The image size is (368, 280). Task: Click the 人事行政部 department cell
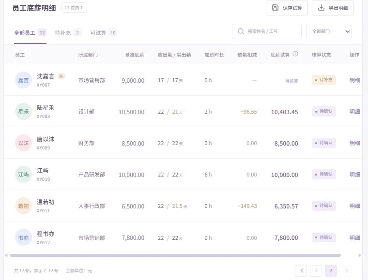click(x=92, y=206)
